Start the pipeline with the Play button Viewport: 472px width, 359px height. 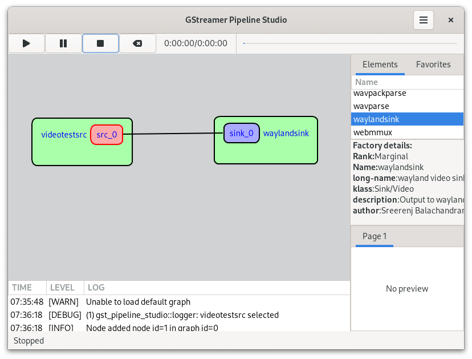26,43
